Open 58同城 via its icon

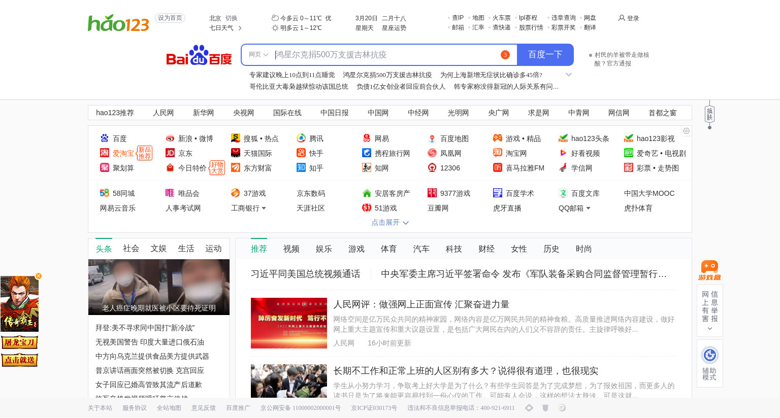pos(105,193)
